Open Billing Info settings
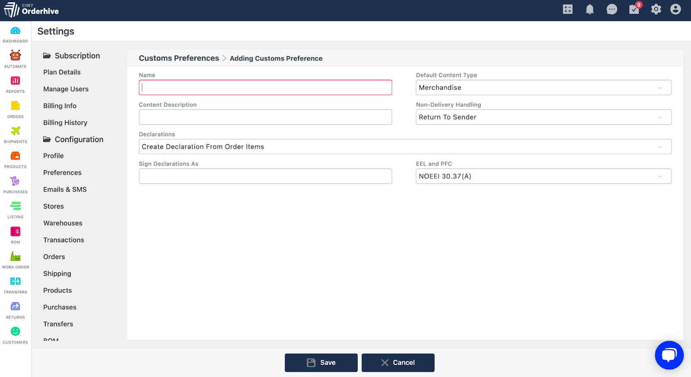This screenshot has height=377, width=691. 60,106
